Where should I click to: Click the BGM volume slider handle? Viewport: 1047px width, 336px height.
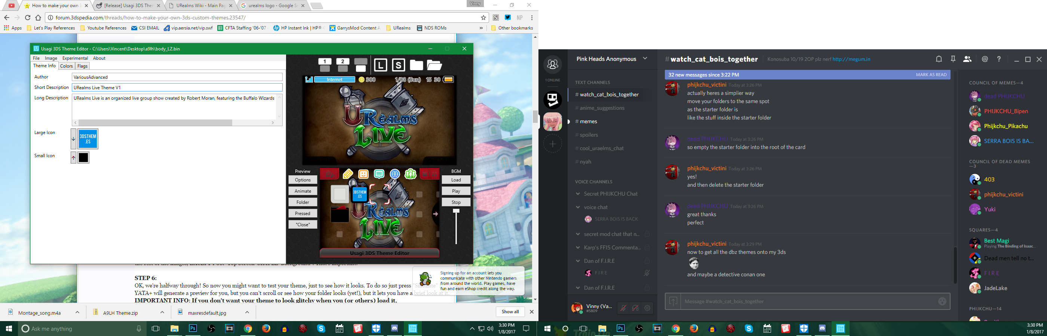coord(456,211)
